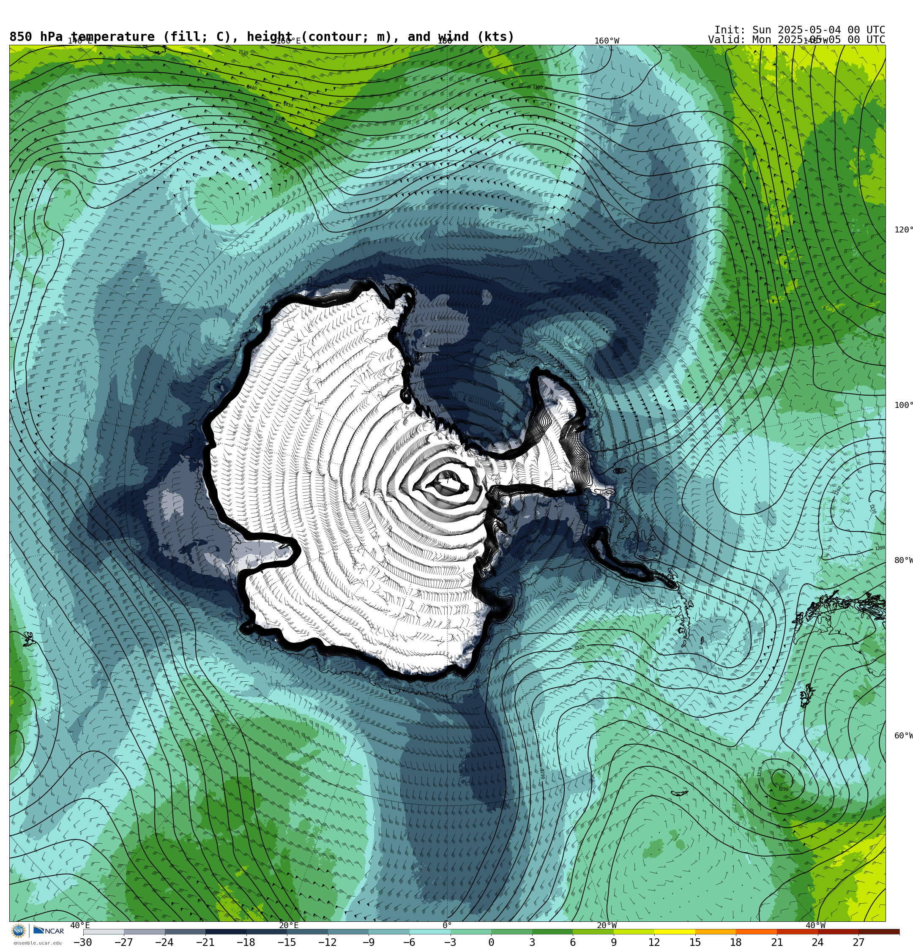Click the −24 colorbar tick label
913x948 pixels.
coord(164,942)
